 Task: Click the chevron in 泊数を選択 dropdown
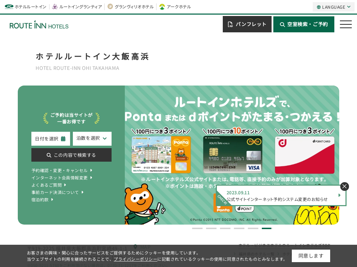click(105, 138)
